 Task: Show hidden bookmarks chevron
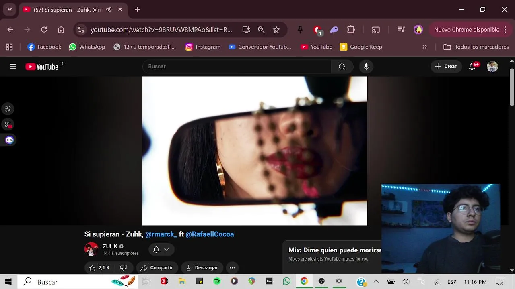point(425,47)
